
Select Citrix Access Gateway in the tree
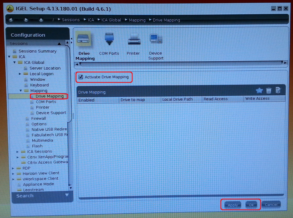48,162
